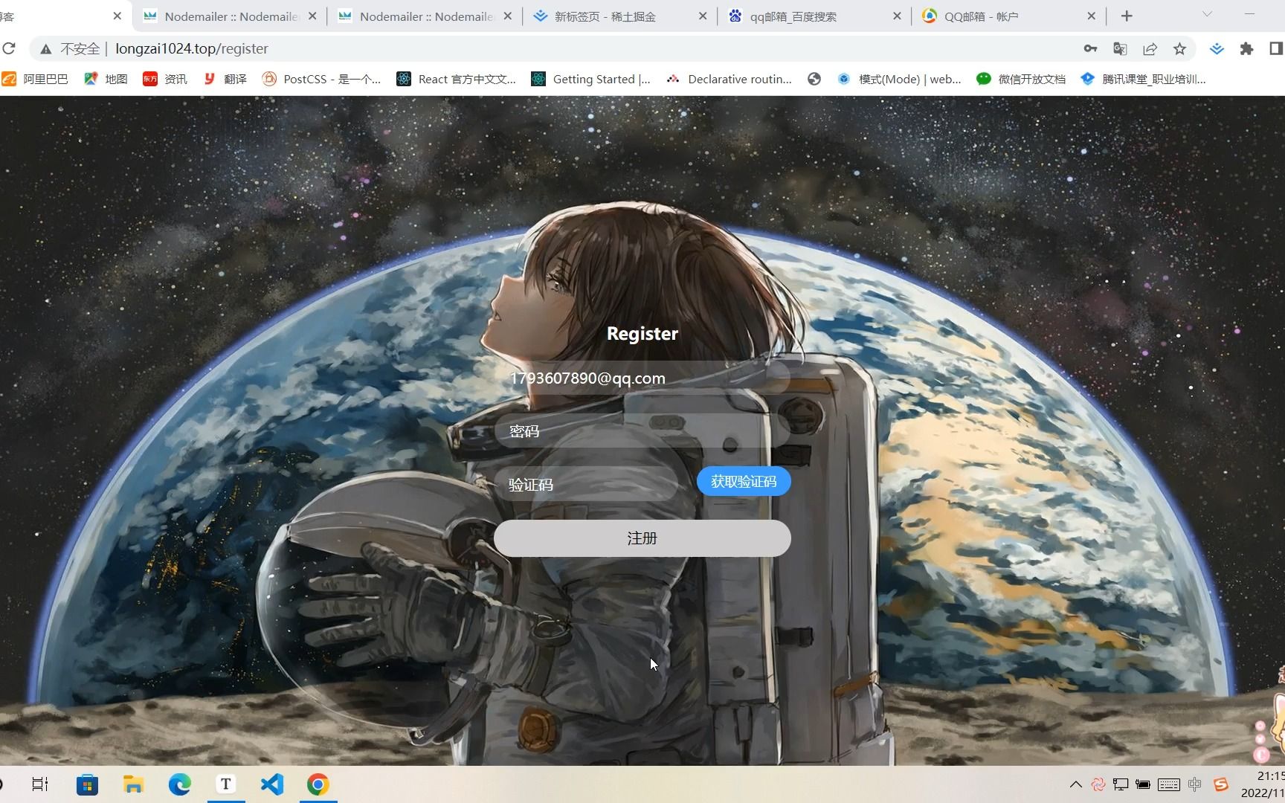Viewport: 1285px width, 803px height.
Task: Open Microsoft Store from the taskbar
Action: (x=87, y=784)
